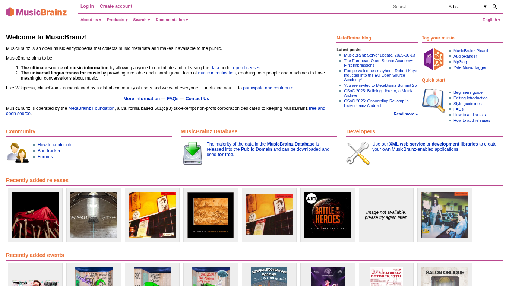Viewport: 509px width, 286px height.
Task: Open the Before Rotten Touch release cover
Action: [211, 215]
